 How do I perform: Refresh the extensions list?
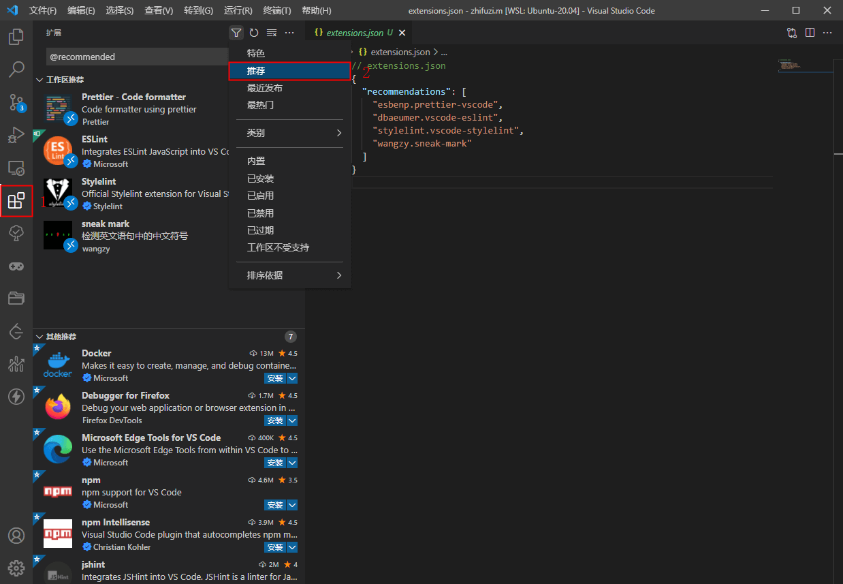pyautogui.click(x=254, y=33)
